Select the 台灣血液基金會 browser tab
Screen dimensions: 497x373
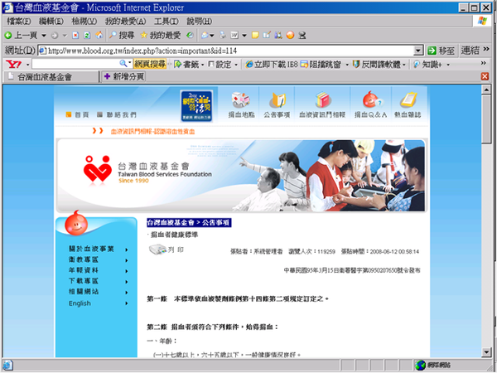click(x=51, y=77)
